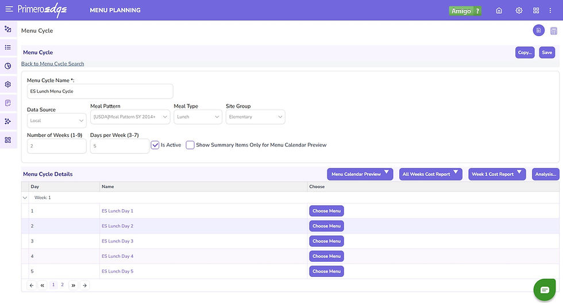Jump to last page double-arrow

point(74,285)
